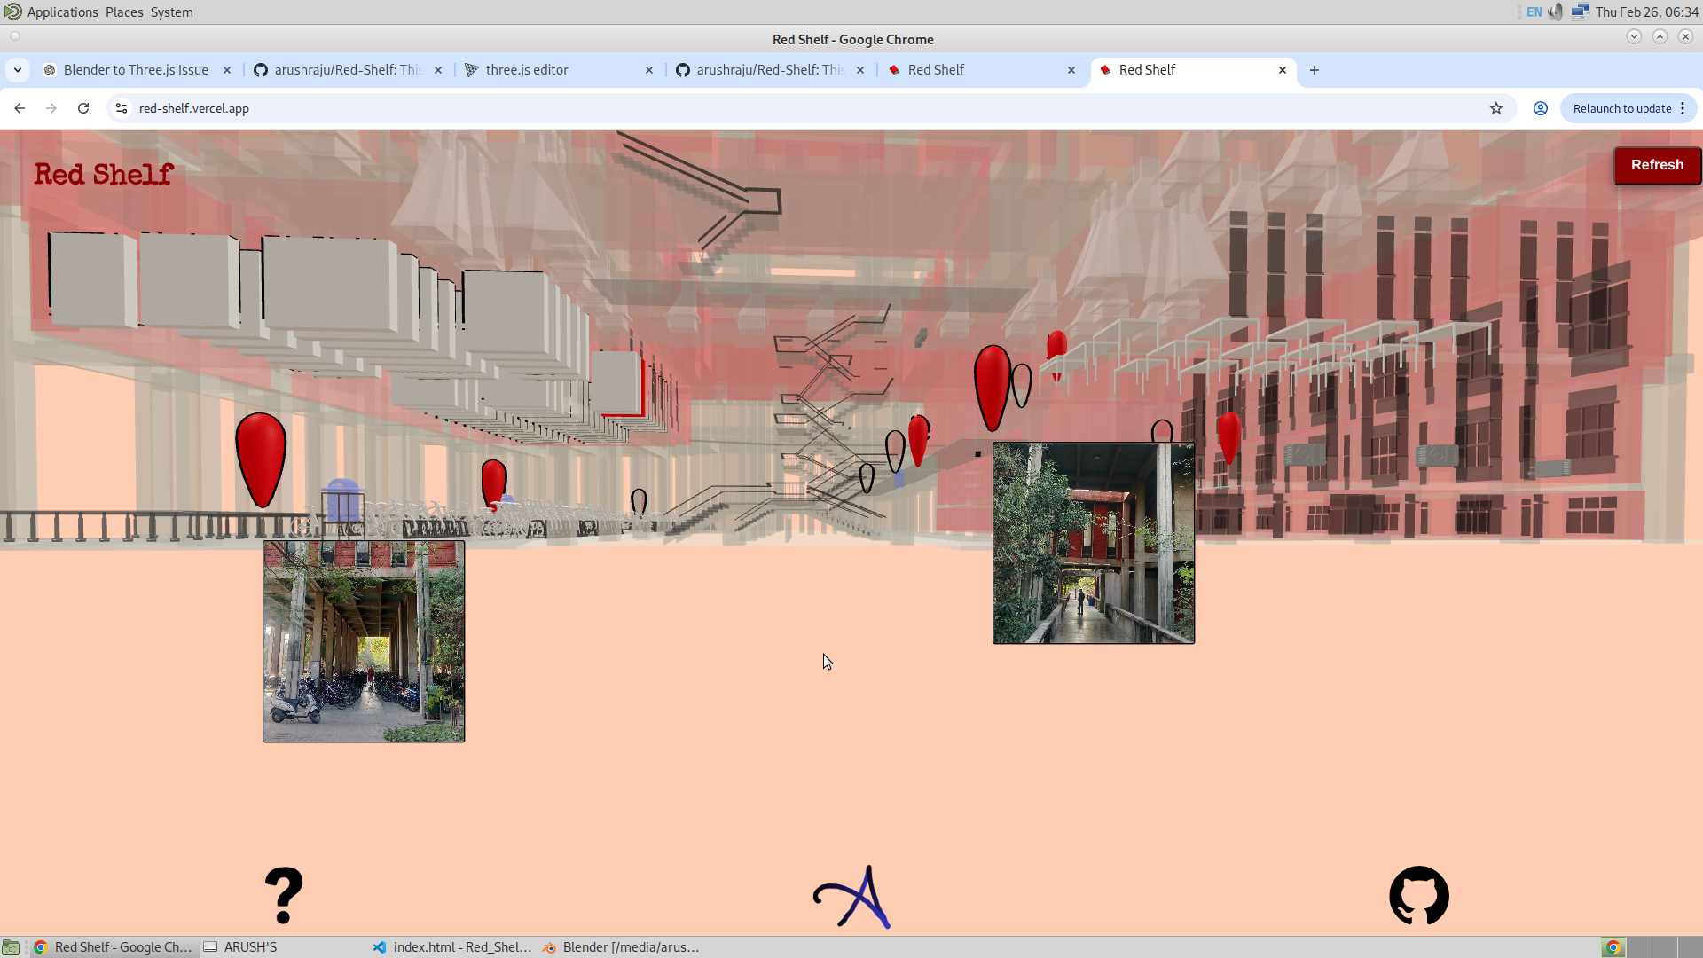Click the question mark help icon
Image resolution: width=1703 pixels, height=958 pixels.
coord(284,895)
